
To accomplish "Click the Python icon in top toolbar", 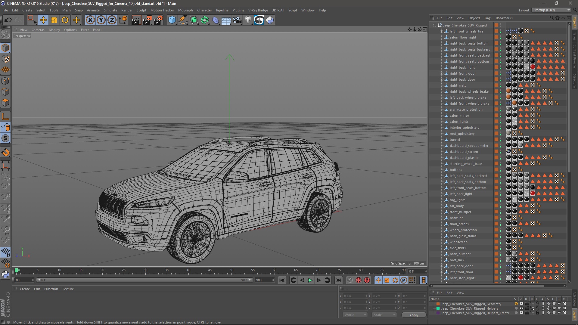I will tap(270, 20).
